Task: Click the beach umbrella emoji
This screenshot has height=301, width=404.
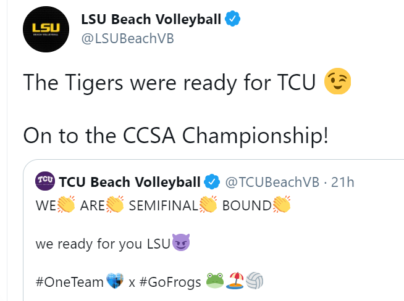Action: tap(235, 282)
